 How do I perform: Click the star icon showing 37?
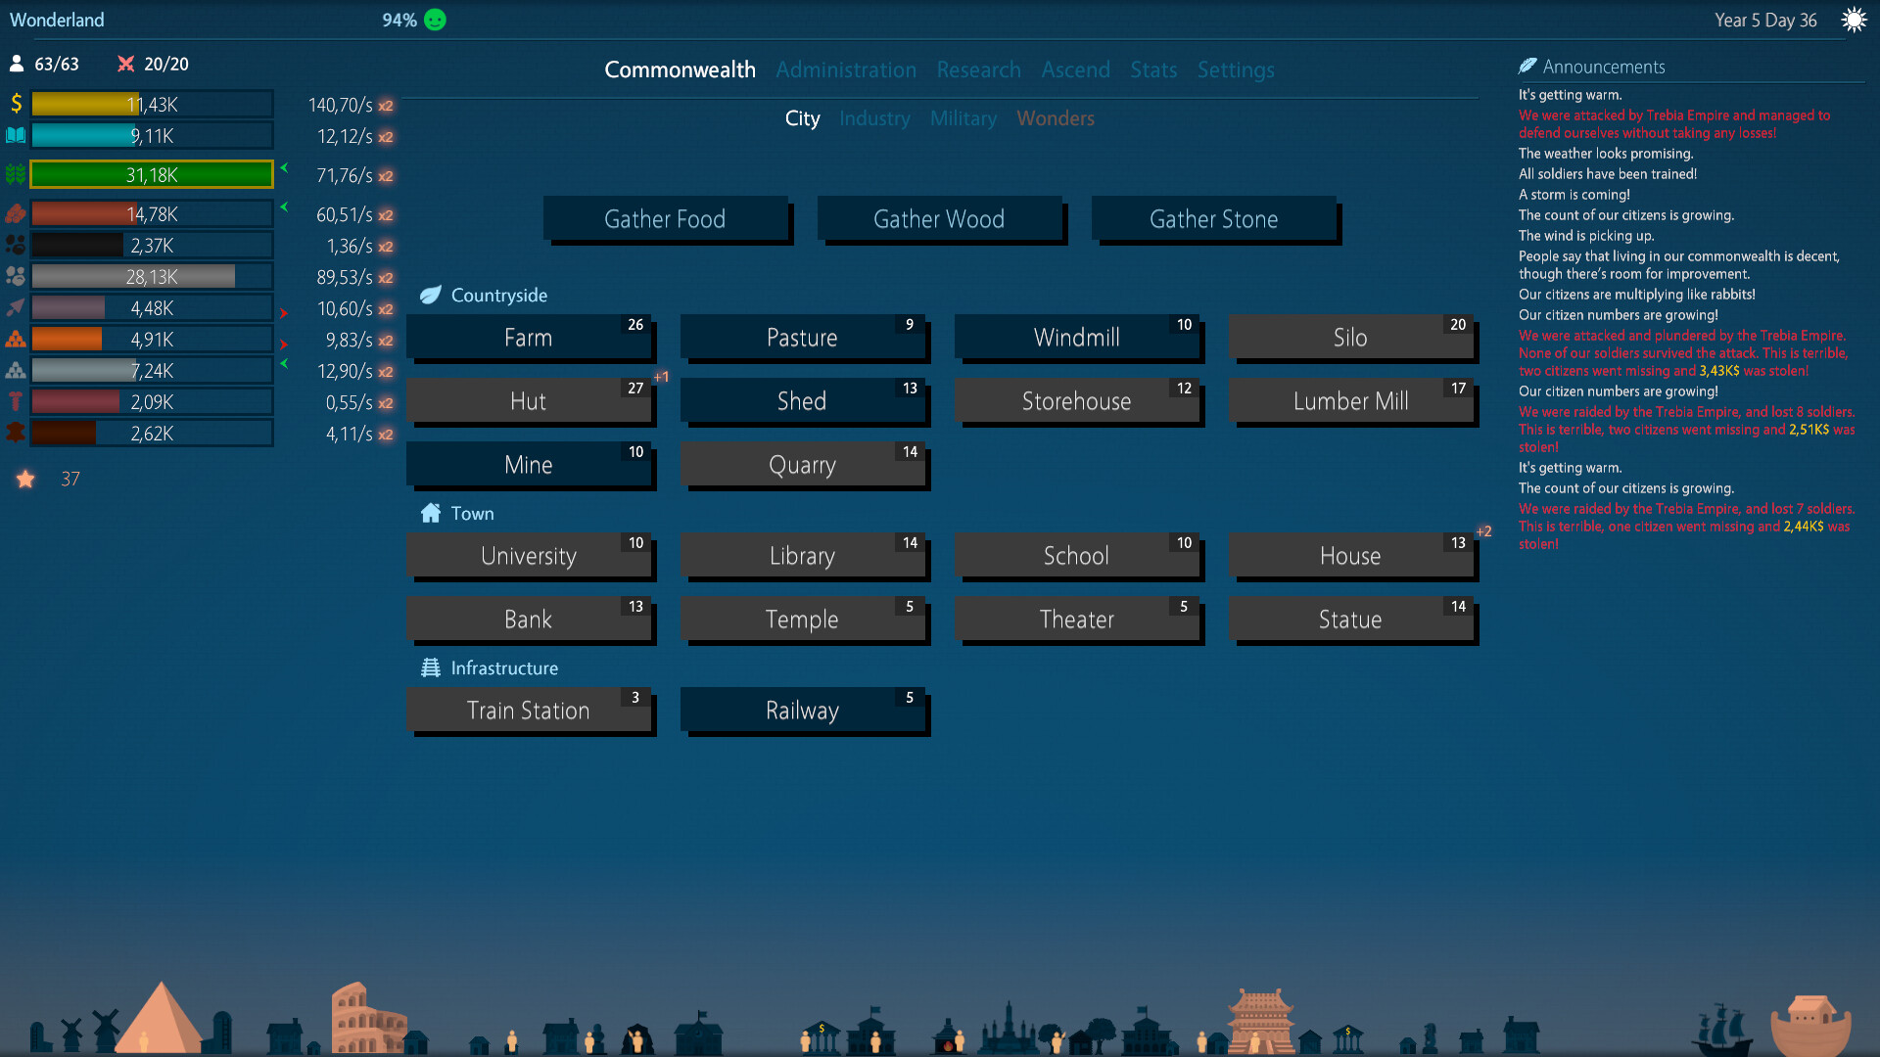[24, 479]
